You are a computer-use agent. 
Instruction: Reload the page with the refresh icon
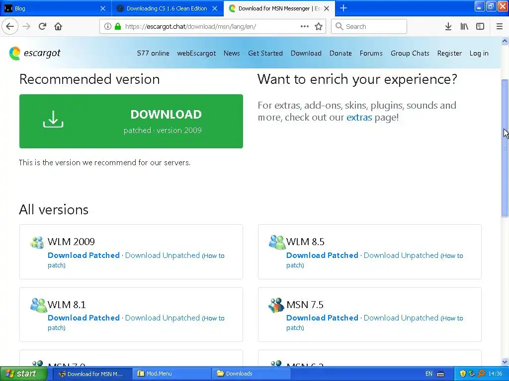(x=43, y=26)
